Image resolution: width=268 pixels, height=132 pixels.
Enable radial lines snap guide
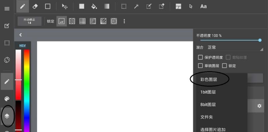pos(103,21)
